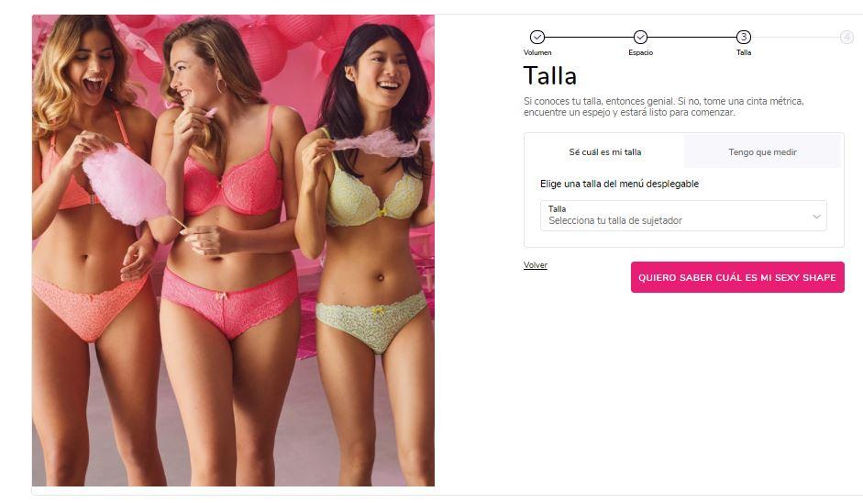Switch to the "Tengo que medir" tab
Screen dimensions: 863x503
[x=762, y=152]
